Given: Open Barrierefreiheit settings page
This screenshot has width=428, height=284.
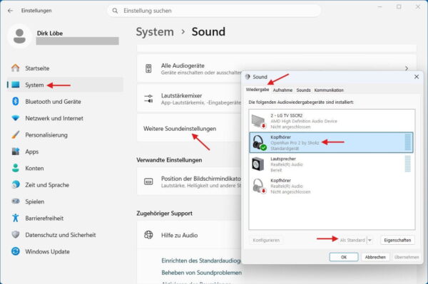Looking at the screenshot, I should pos(65,218).
